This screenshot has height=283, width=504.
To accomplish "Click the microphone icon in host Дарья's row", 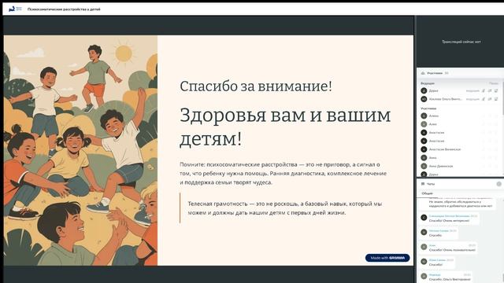I will 484,91.
